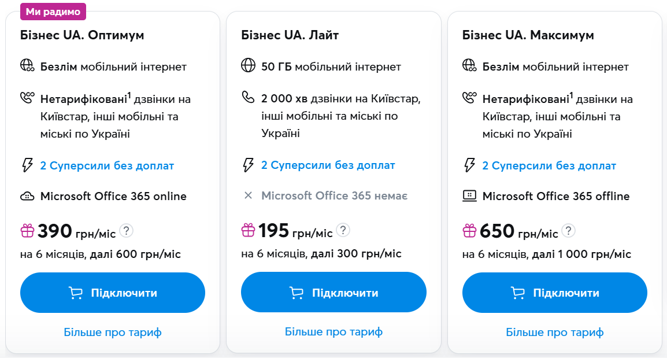Select the phone handset icon on Бізнес UA. Оптимум
667x358 pixels.
click(x=27, y=97)
